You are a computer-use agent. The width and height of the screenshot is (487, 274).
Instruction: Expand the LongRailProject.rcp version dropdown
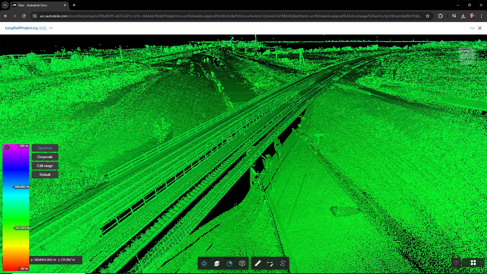coord(51,28)
